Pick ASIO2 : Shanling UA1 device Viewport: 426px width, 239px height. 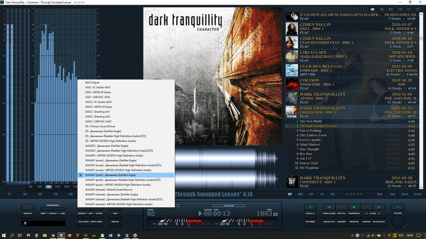pos(126,112)
